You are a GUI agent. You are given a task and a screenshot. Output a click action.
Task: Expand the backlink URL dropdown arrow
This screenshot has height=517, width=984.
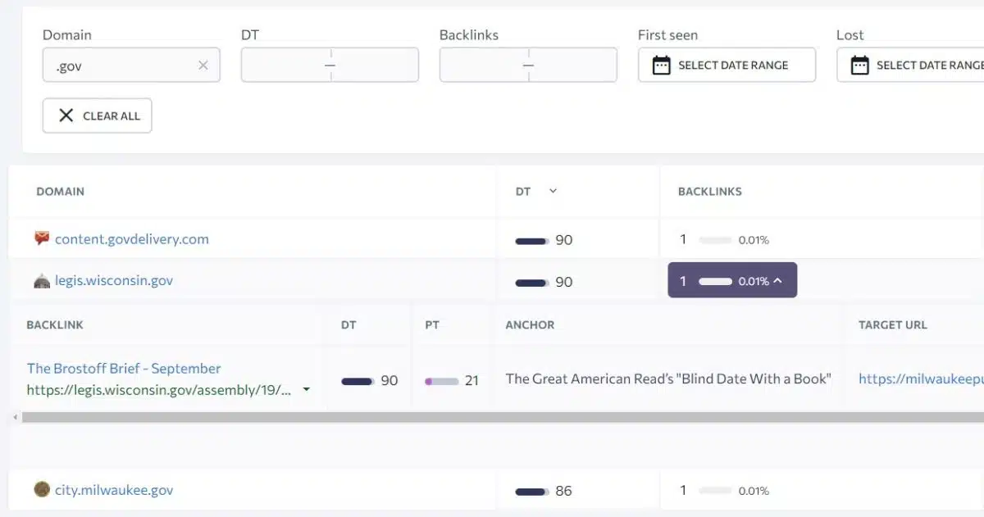307,390
